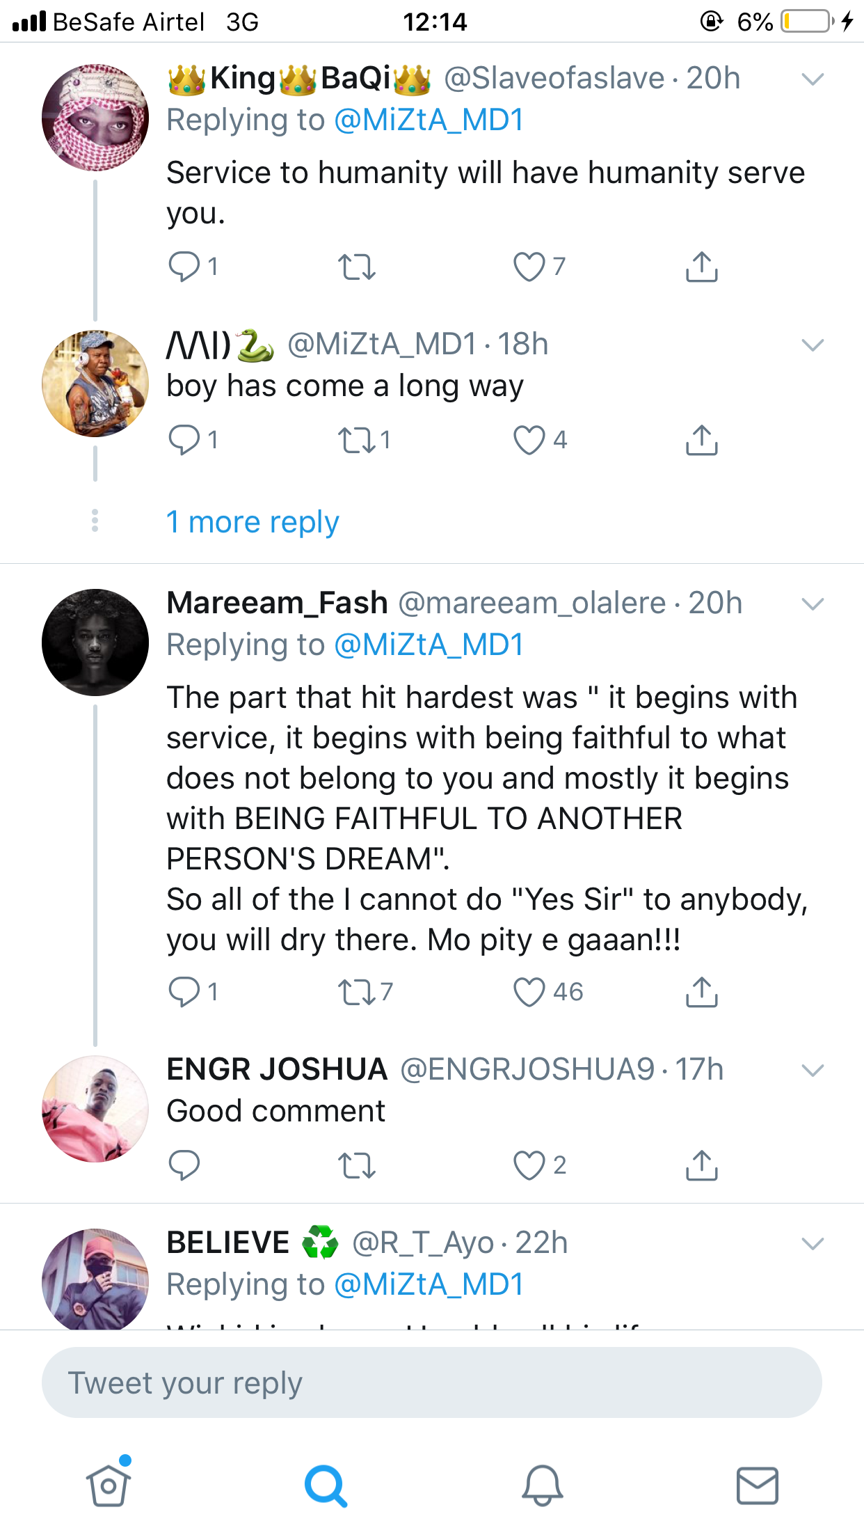Open Mareeam_Fash's profile picture
The width and height of the screenshot is (864, 1537).
[x=95, y=643]
